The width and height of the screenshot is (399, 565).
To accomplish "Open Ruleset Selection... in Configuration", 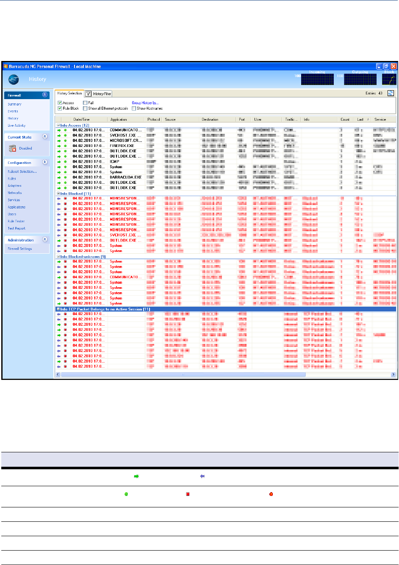I will [22, 172].
